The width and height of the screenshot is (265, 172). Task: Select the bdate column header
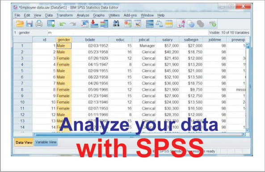pos(90,40)
